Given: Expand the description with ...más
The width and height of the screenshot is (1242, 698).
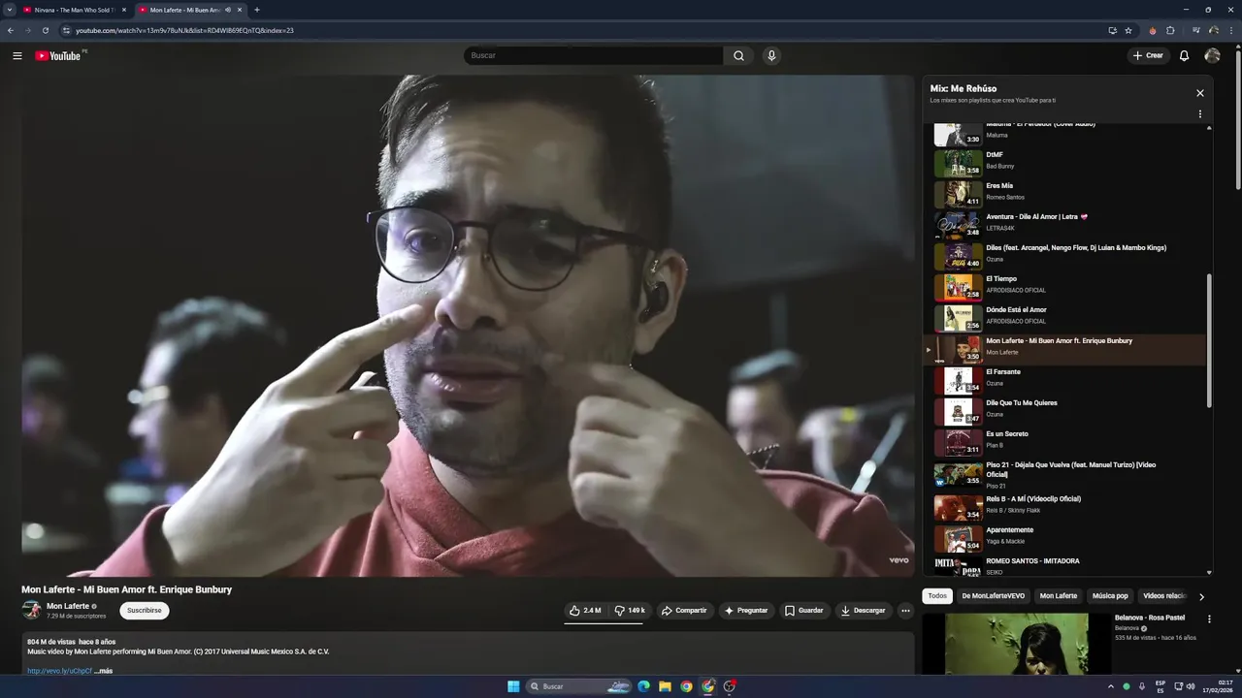Looking at the screenshot, I should coord(104,671).
